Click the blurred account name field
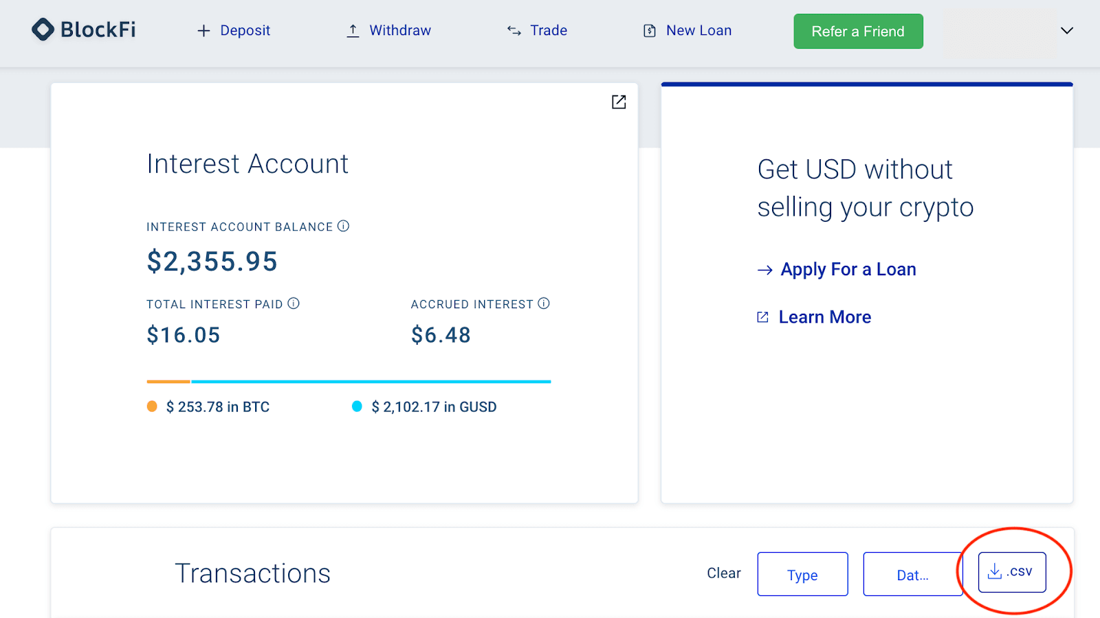1100x618 pixels. pos(999,32)
